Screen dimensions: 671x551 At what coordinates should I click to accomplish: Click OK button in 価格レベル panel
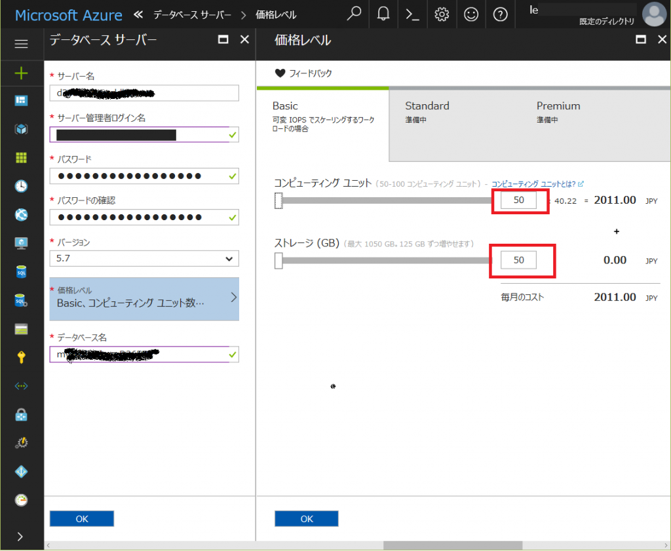pos(307,519)
